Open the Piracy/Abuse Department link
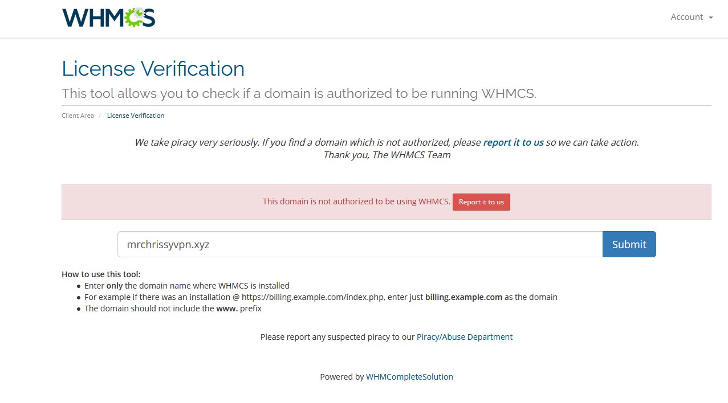The image size is (728, 403). (x=465, y=337)
